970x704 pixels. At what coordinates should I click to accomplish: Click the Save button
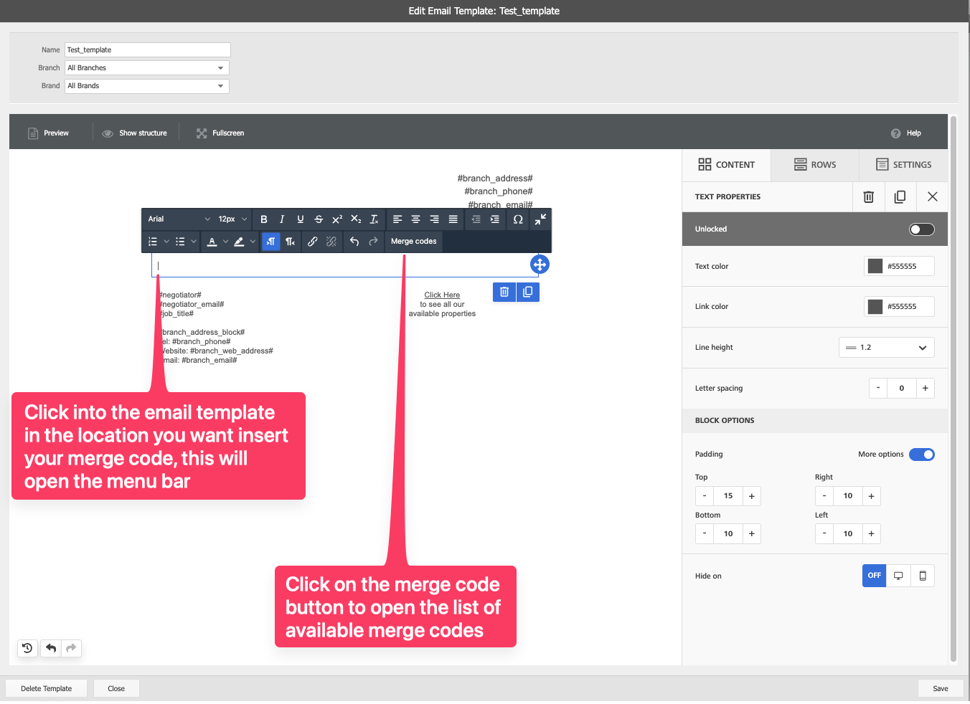(x=940, y=689)
